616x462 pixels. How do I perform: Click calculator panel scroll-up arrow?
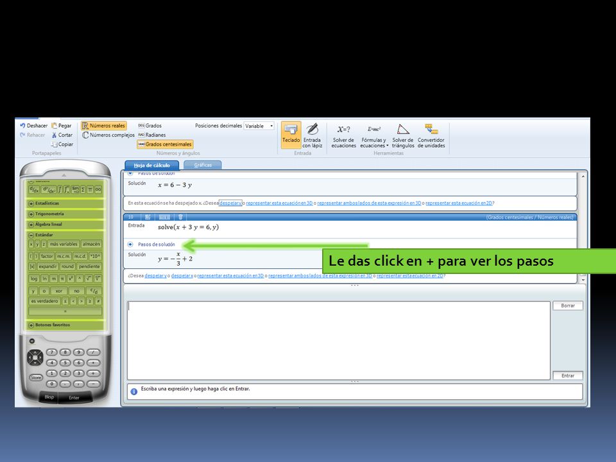tap(64, 175)
